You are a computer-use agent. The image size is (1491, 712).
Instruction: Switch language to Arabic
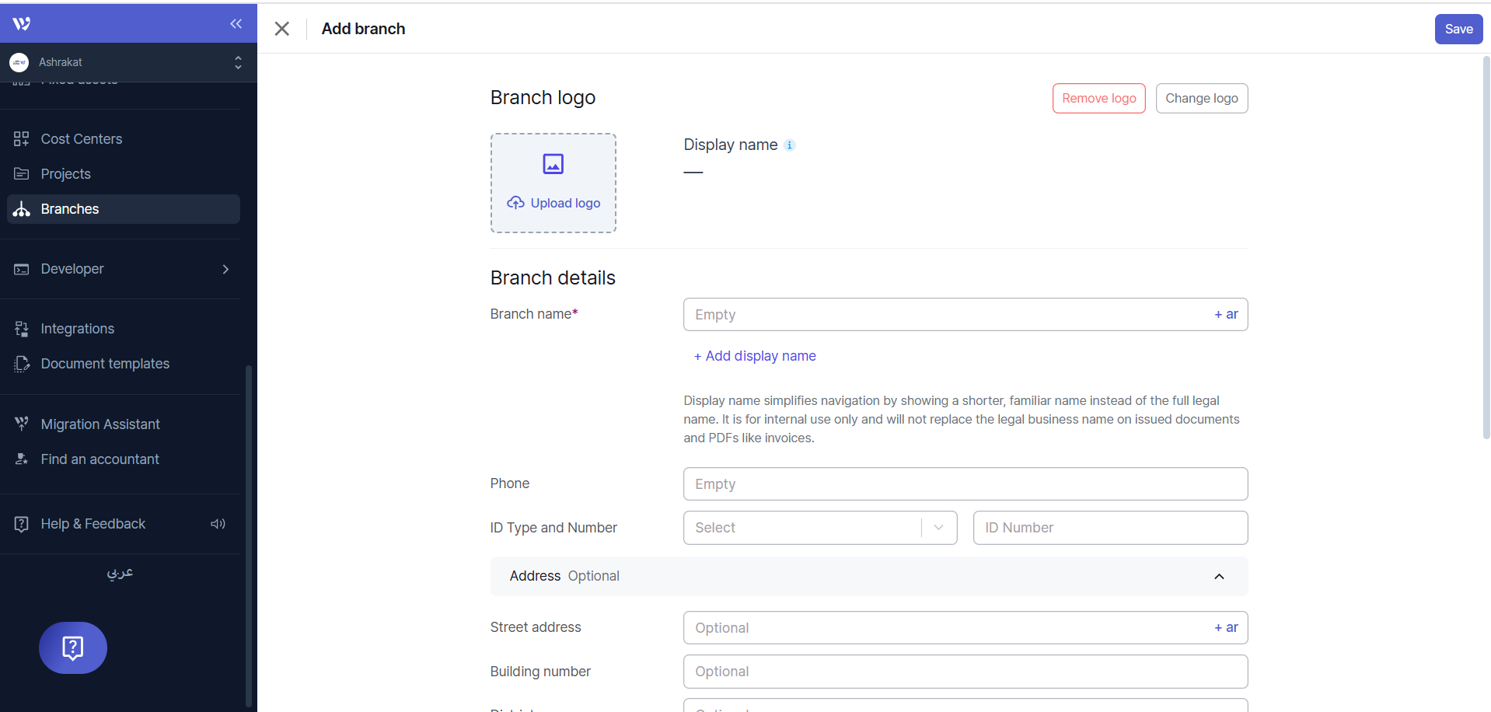point(120,573)
